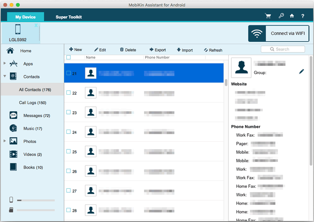Click the Contacts address book icon
This screenshot has width=314, height=222.
click(13, 76)
